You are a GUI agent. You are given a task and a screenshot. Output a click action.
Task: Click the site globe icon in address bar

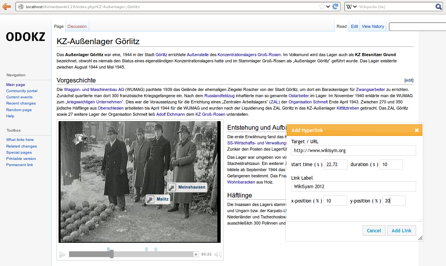tap(21, 7)
